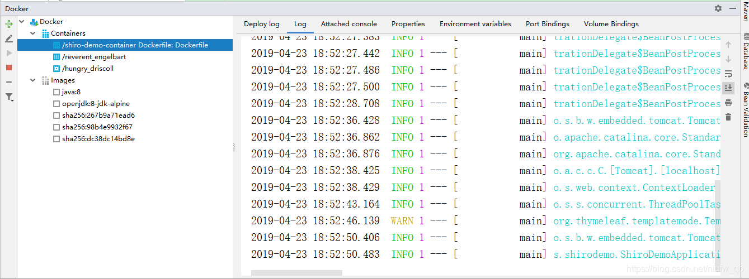Check the sha256:dc38dc14bd8e image checkbox
Screen dimensions: 749x279
(56, 139)
